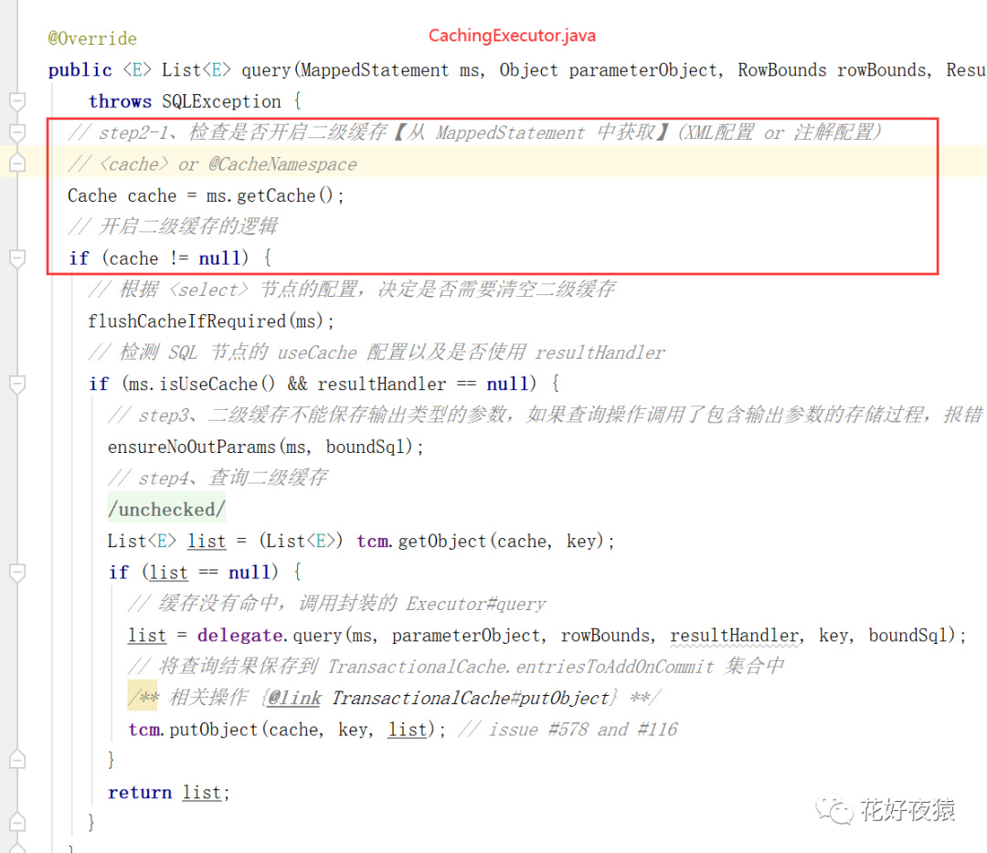Click the Cache type in the cache declaration

point(92,195)
